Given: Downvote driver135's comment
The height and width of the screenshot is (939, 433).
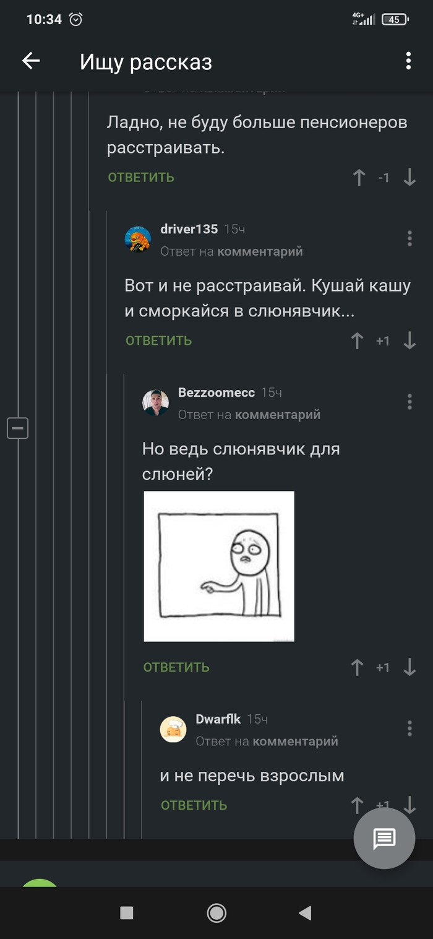Looking at the screenshot, I should tap(409, 340).
